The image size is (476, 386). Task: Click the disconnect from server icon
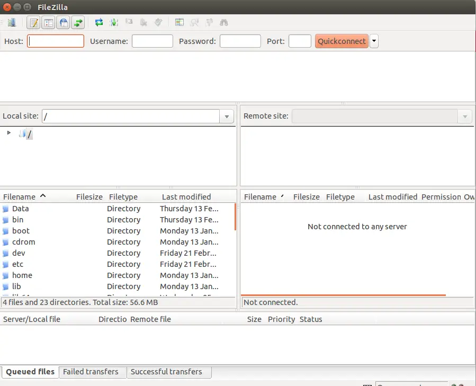click(143, 22)
